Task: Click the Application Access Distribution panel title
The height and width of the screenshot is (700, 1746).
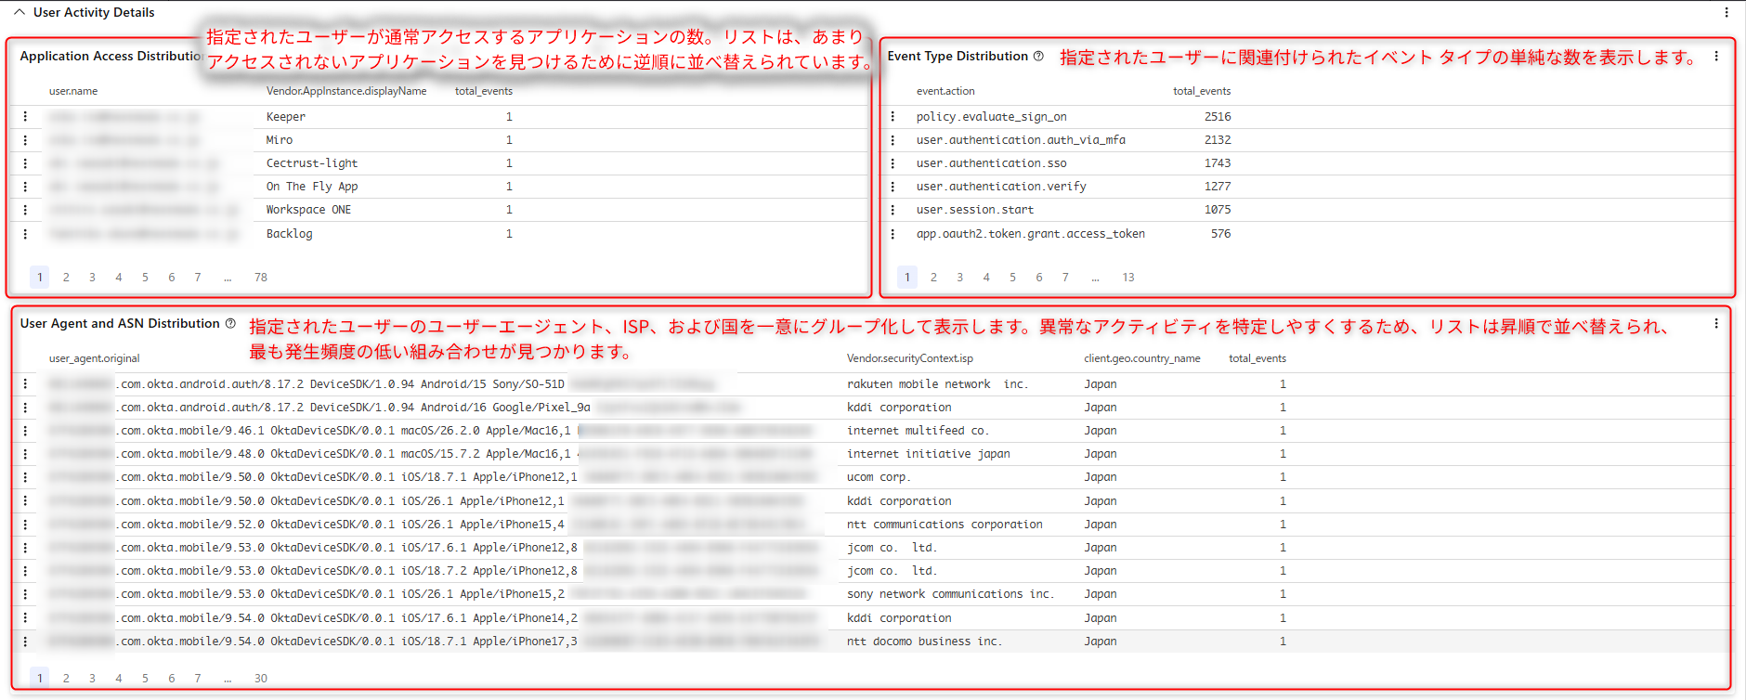Action: [x=111, y=56]
